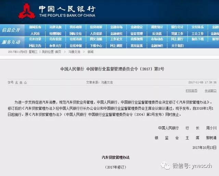Click 2017年11月8日 星期三 date text
The height and width of the screenshot is (176, 219).
point(23,52)
